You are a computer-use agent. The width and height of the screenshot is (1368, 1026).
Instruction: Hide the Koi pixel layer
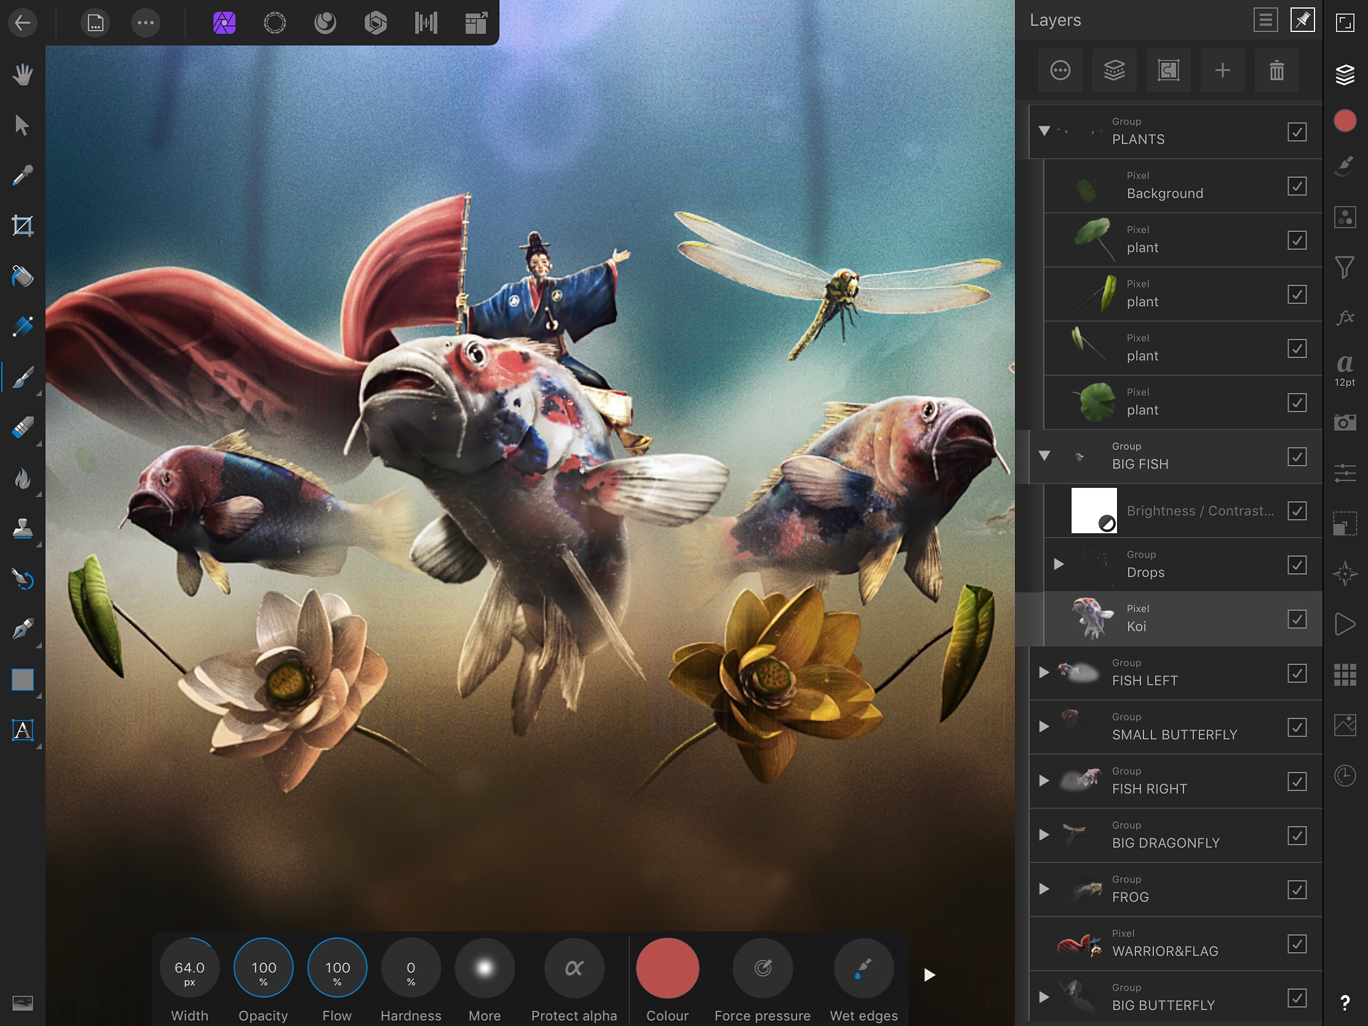[x=1297, y=619]
